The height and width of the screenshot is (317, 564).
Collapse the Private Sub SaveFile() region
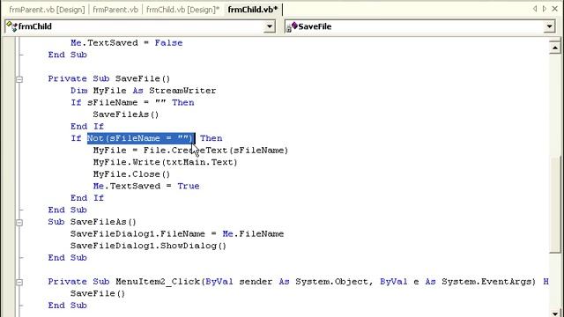pyautogui.click(x=19, y=79)
